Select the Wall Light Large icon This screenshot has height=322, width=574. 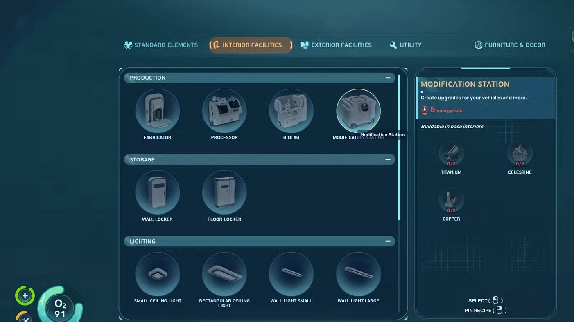tap(358, 274)
